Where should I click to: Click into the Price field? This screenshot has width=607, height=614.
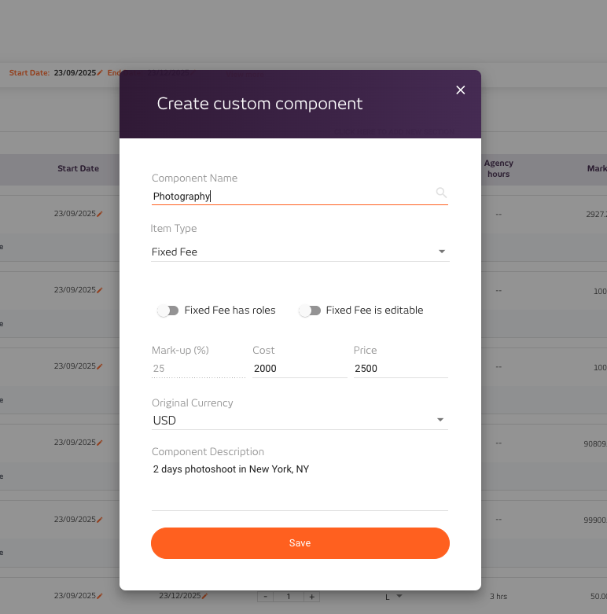(x=399, y=368)
